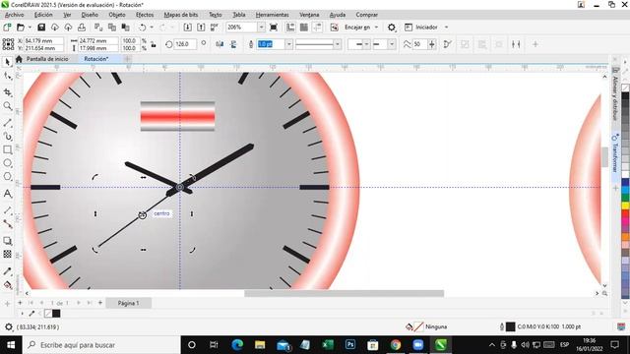The height and width of the screenshot is (354, 630).
Task: Expand the Undo history dropdown
Action: 152,28
